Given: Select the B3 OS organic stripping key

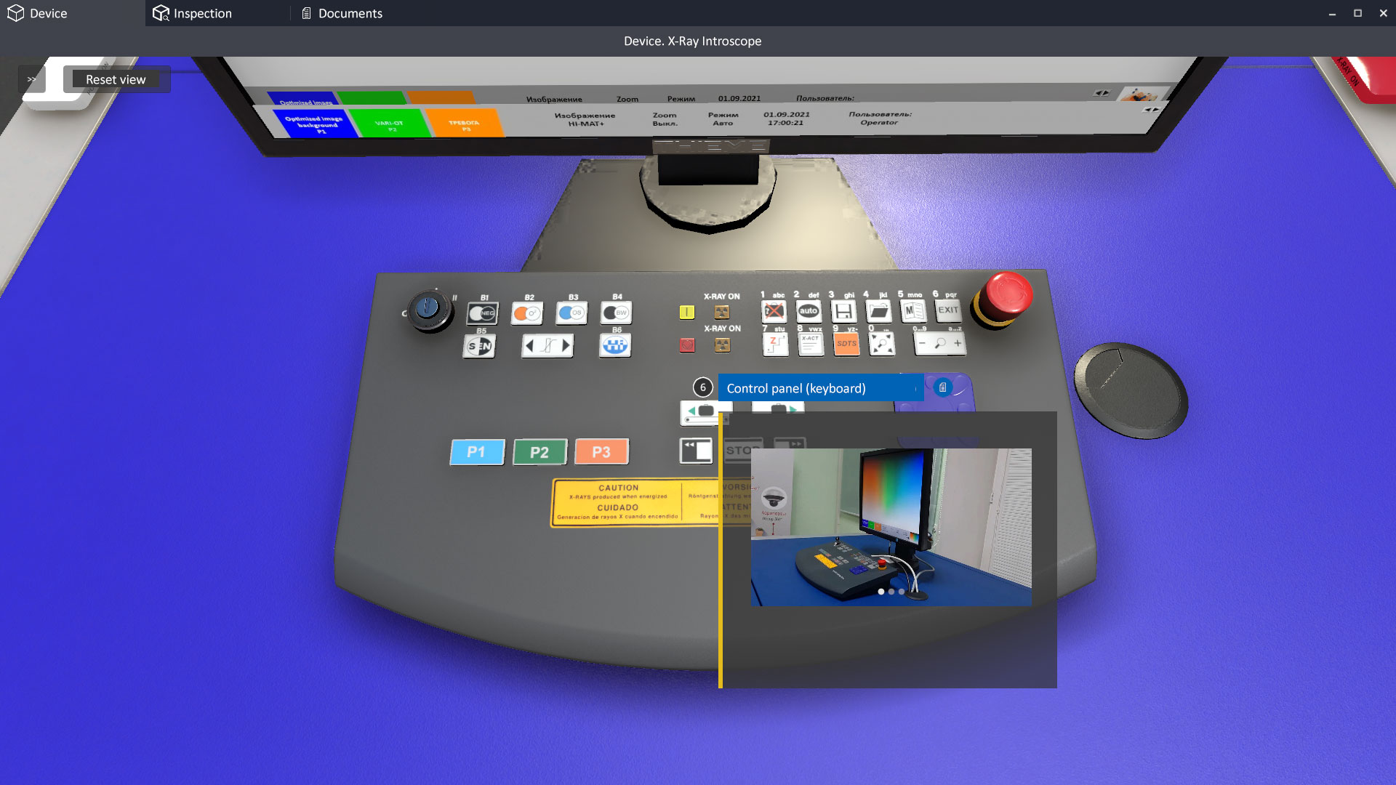Looking at the screenshot, I should [x=571, y=313].
